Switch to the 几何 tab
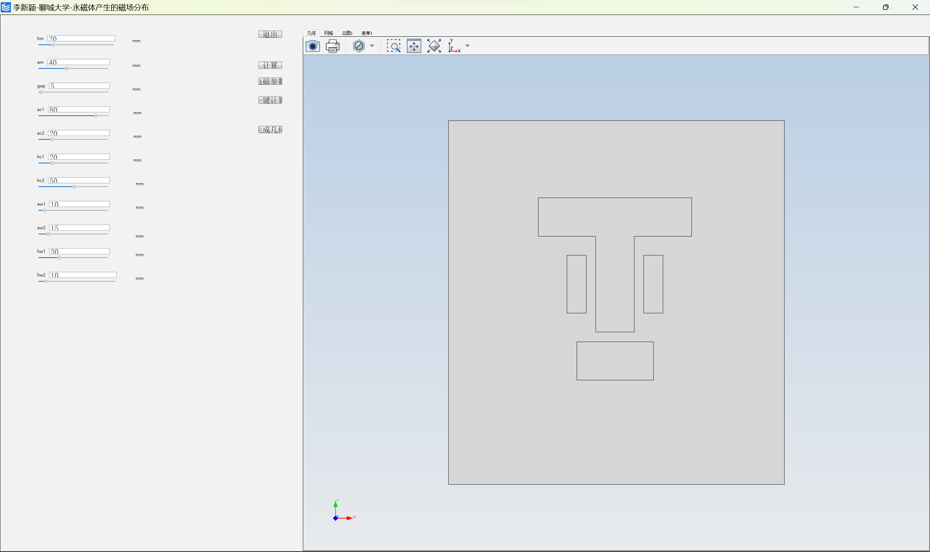The height and width of the screenshot is (552, 930). pyautogui.click(x=311, y=33)
